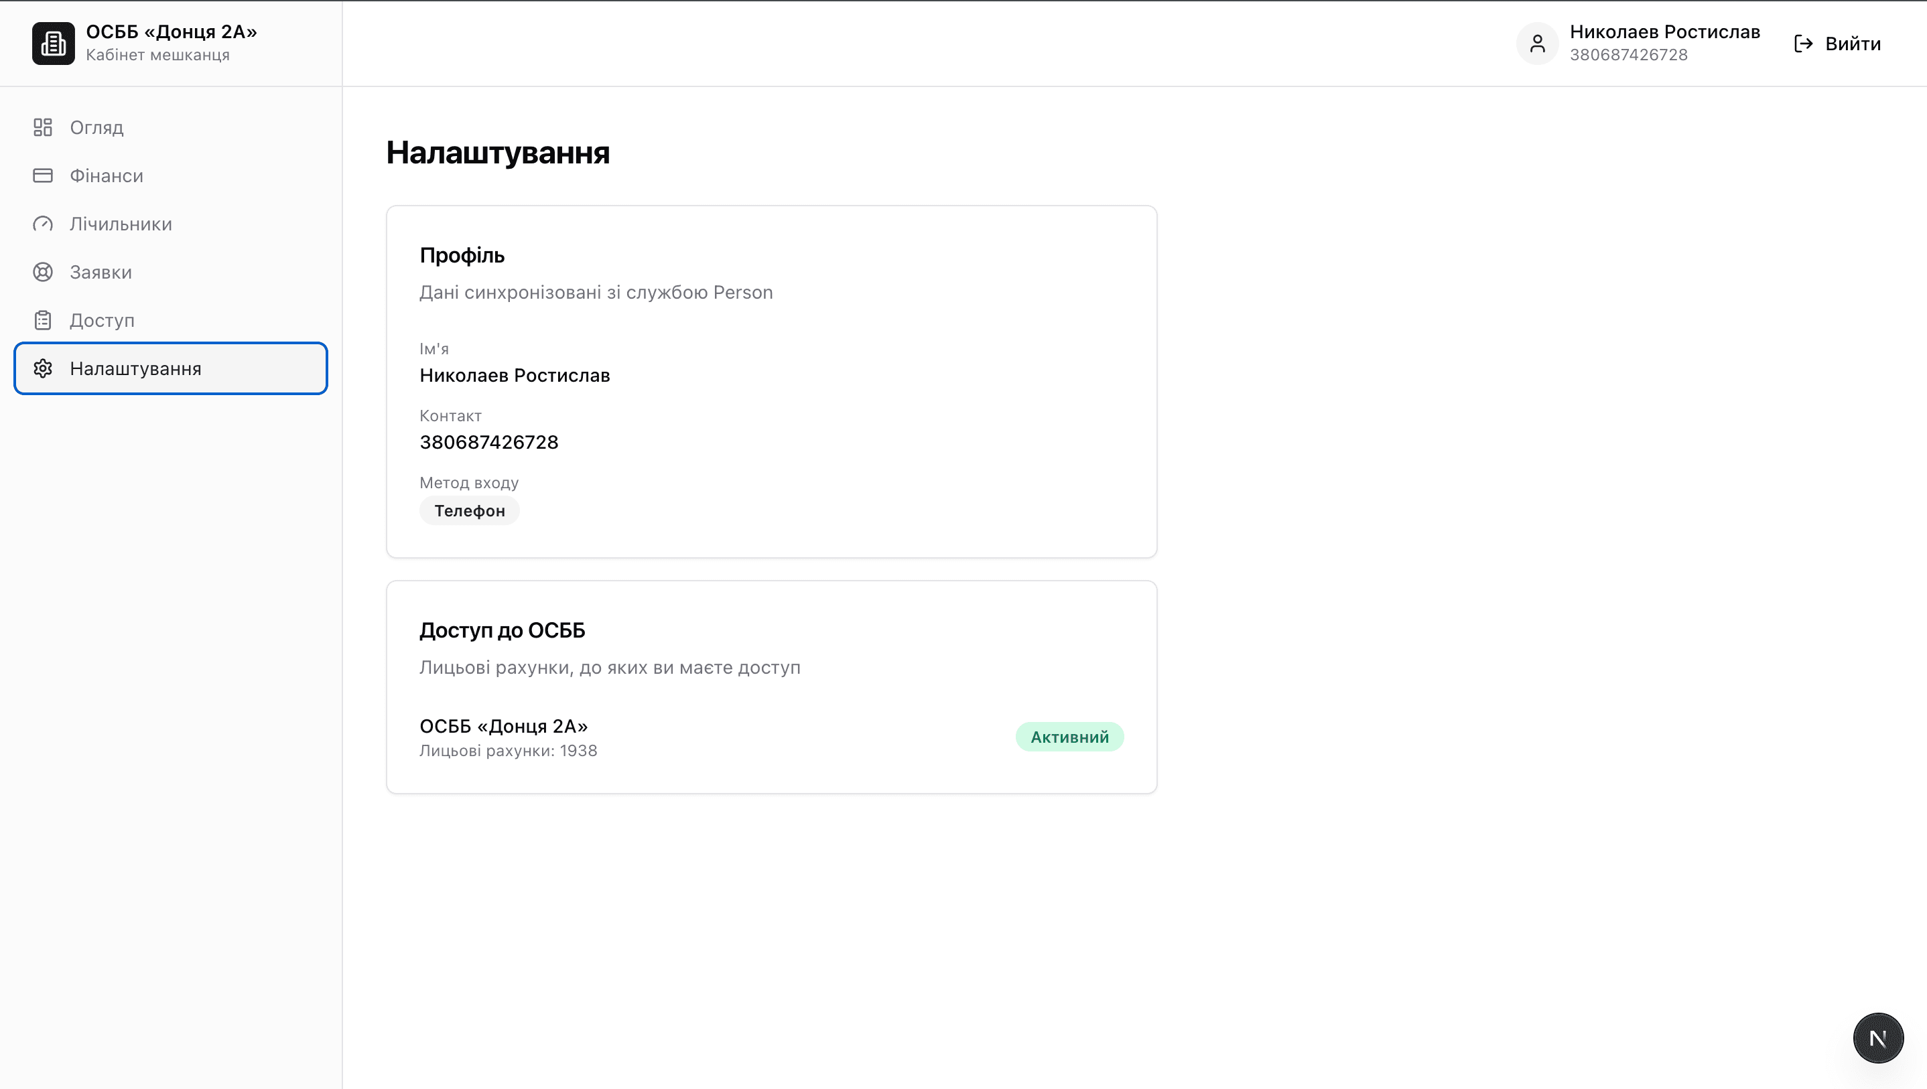Click the Николаев Ростислав name in header

[x=1664, y=31]
